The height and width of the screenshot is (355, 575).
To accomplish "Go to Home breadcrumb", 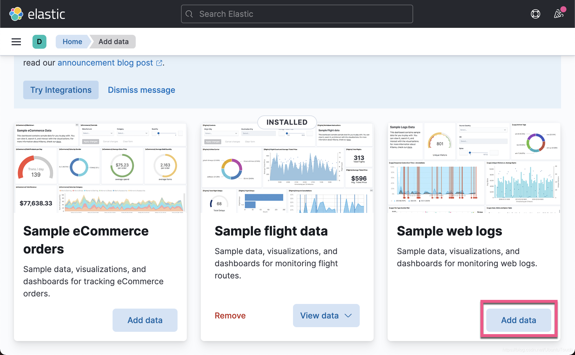I will [72, 42].
